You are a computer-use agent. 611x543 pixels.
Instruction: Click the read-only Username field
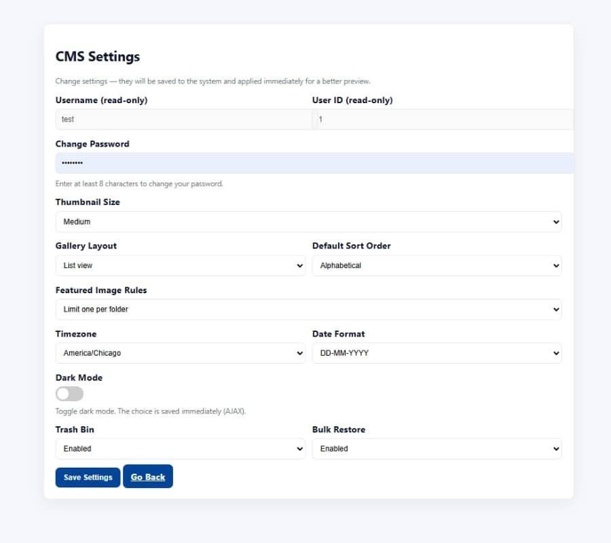pyautogui.click(x=183, y=119)
